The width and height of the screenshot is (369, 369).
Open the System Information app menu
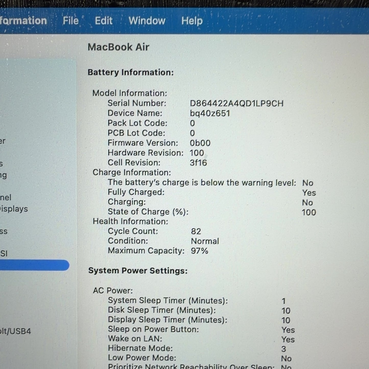coord(23,20)
